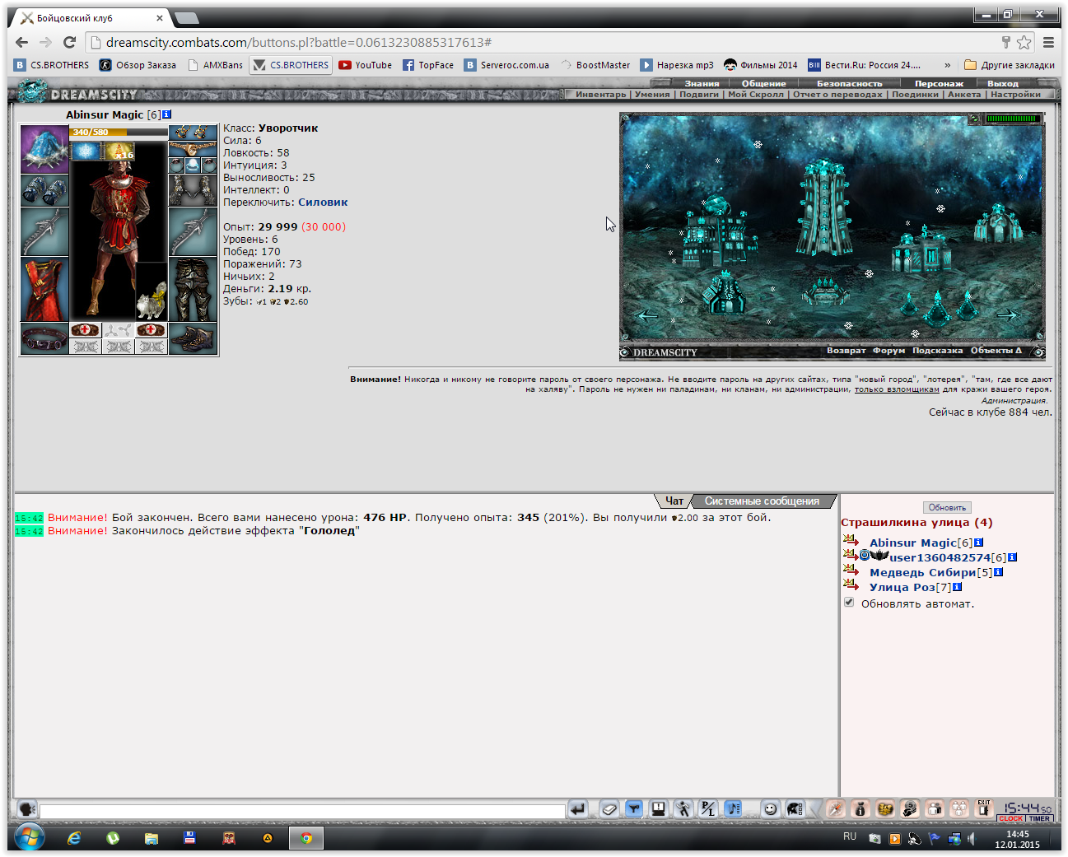Click the map refresh round icon
The width and height of the screenshot is (1068, 857).
974,119
